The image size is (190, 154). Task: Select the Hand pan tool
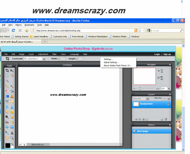pyautogui.click(x=7, y=138)
